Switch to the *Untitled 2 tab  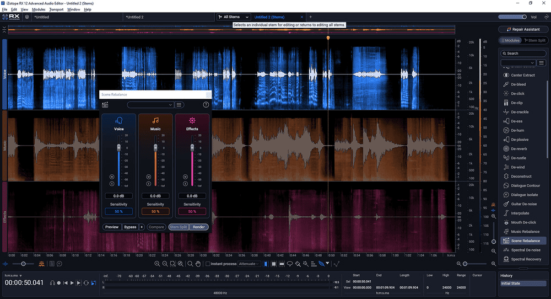tap(135, 17)
